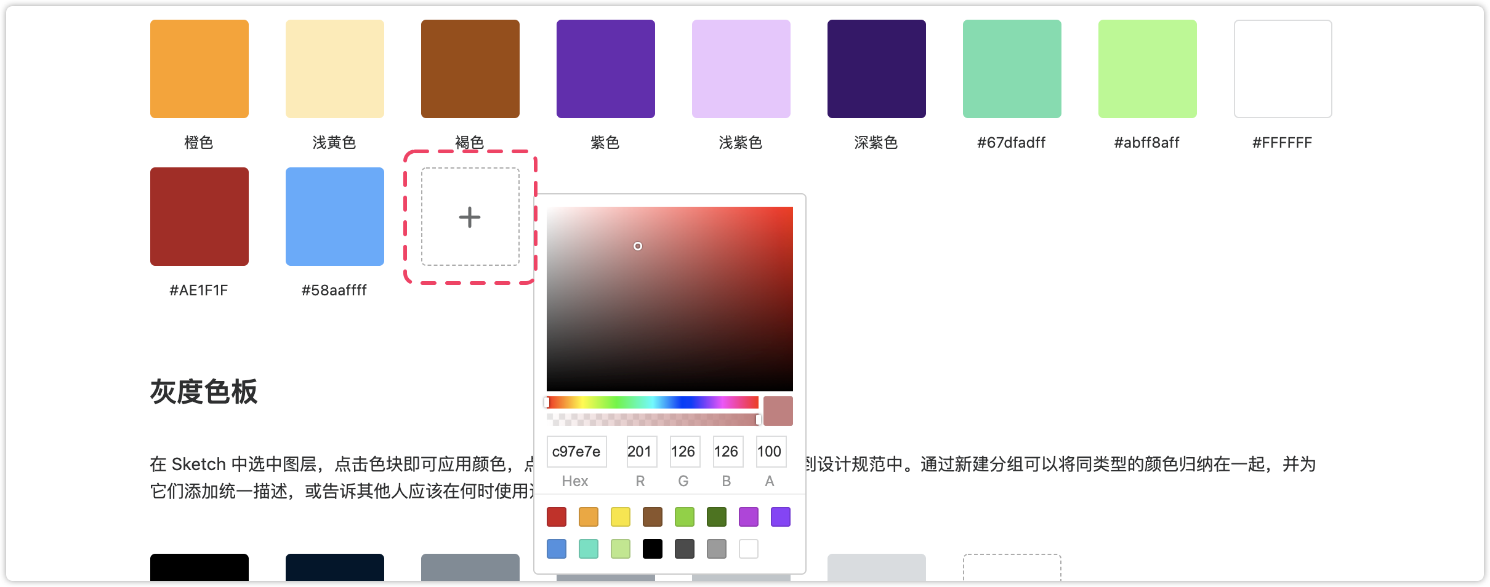This screenshot has height=587, width=1490.
Task: Pick the 紫色 purple color block
Action: [x=606, y=69]
